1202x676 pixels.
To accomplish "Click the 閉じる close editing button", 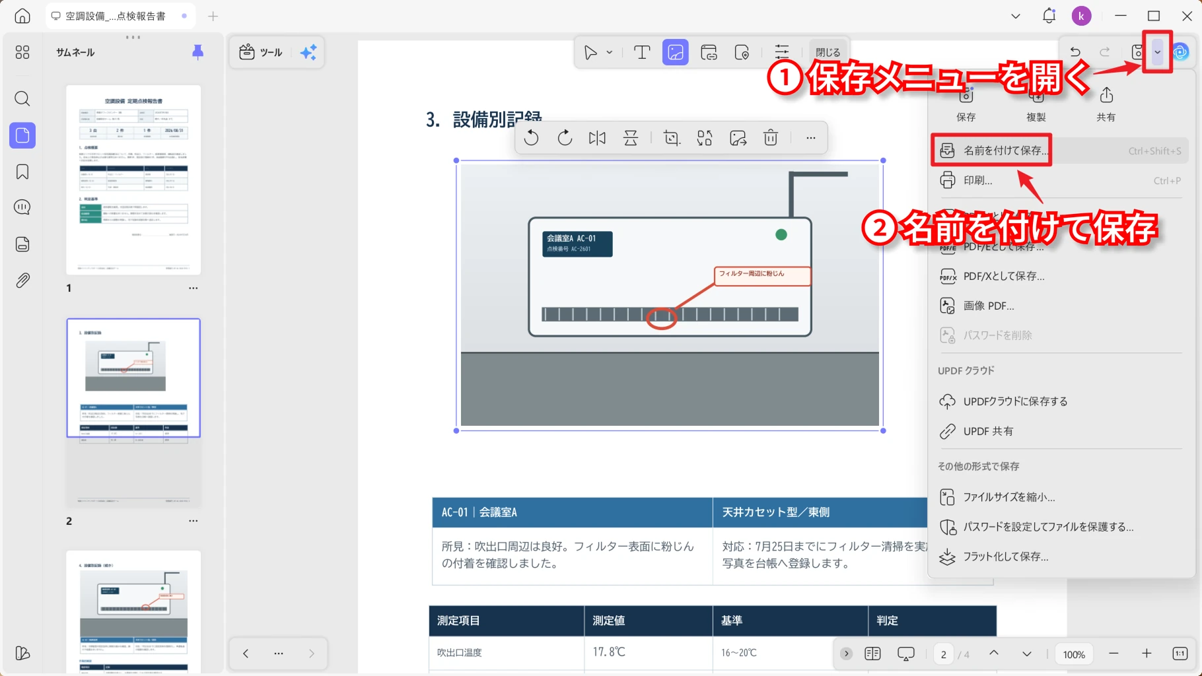I will point(828,52).
